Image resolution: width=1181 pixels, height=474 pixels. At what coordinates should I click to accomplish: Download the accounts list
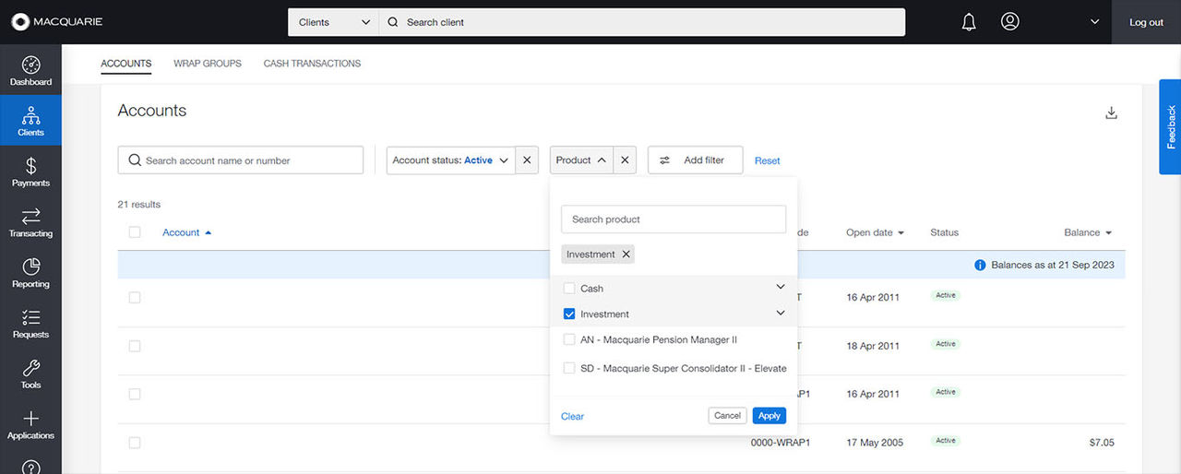click(1111, 113)
